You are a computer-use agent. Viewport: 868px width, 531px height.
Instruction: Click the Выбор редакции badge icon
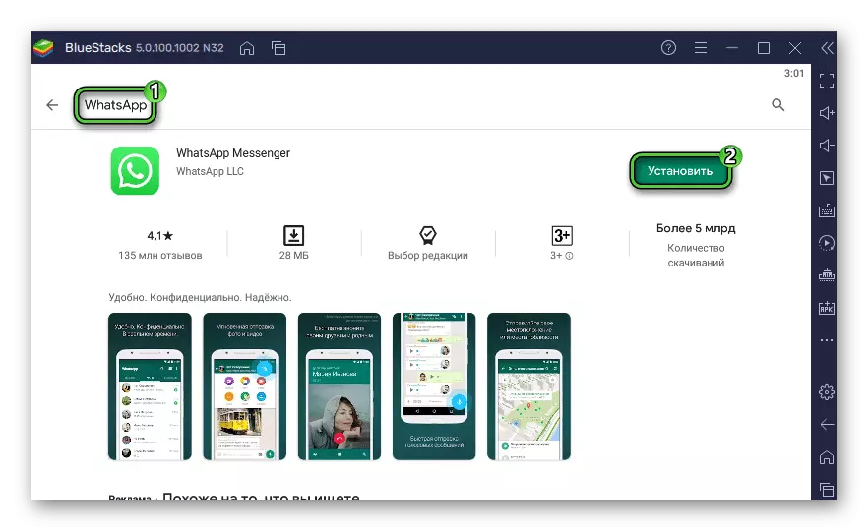pyautogui.click(x=427, y=235)
